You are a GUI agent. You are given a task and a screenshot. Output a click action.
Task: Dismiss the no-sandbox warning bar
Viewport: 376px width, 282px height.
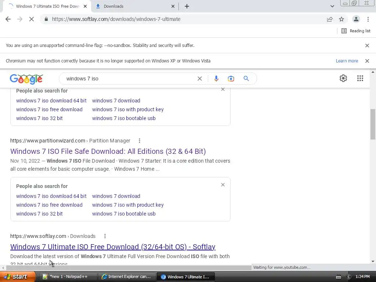click(x=367, y=45)
